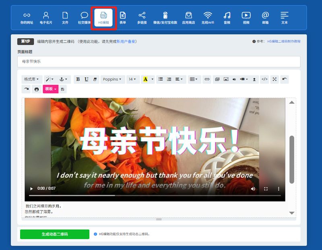Viewport: 322px width, 250px height.
Task: Open the paragraph alignment dropdown
Action: (x=179, y=79)
